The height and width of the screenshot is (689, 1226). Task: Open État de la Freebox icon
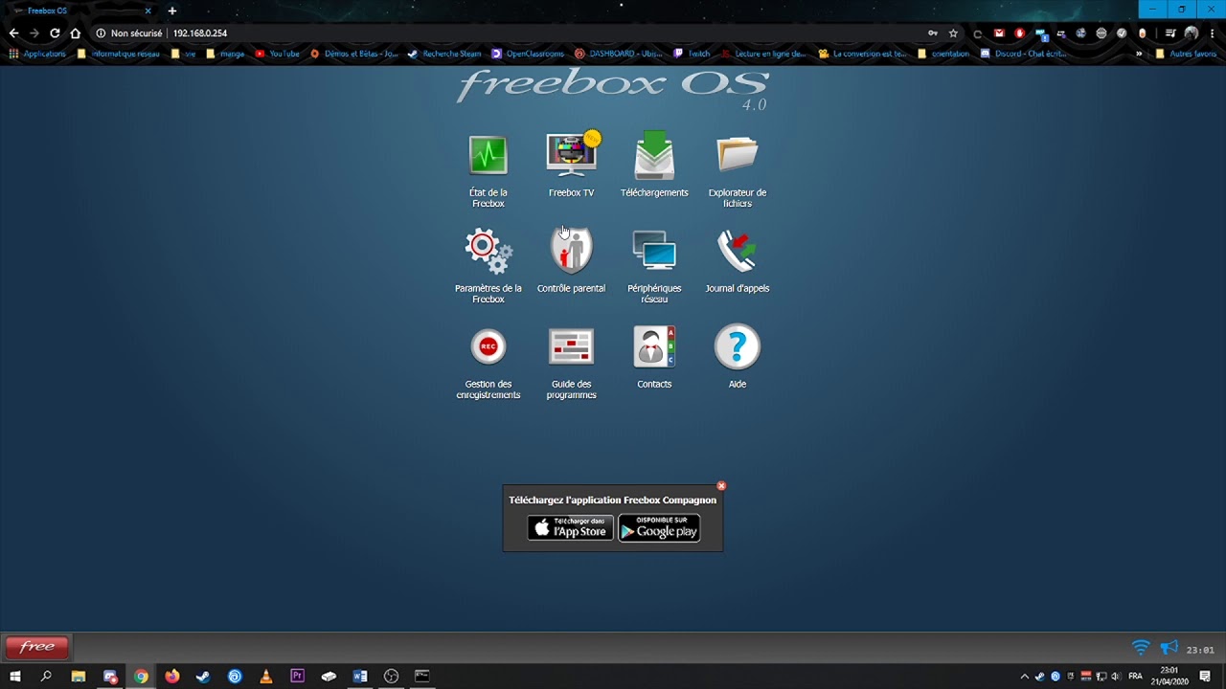point(488,156)
